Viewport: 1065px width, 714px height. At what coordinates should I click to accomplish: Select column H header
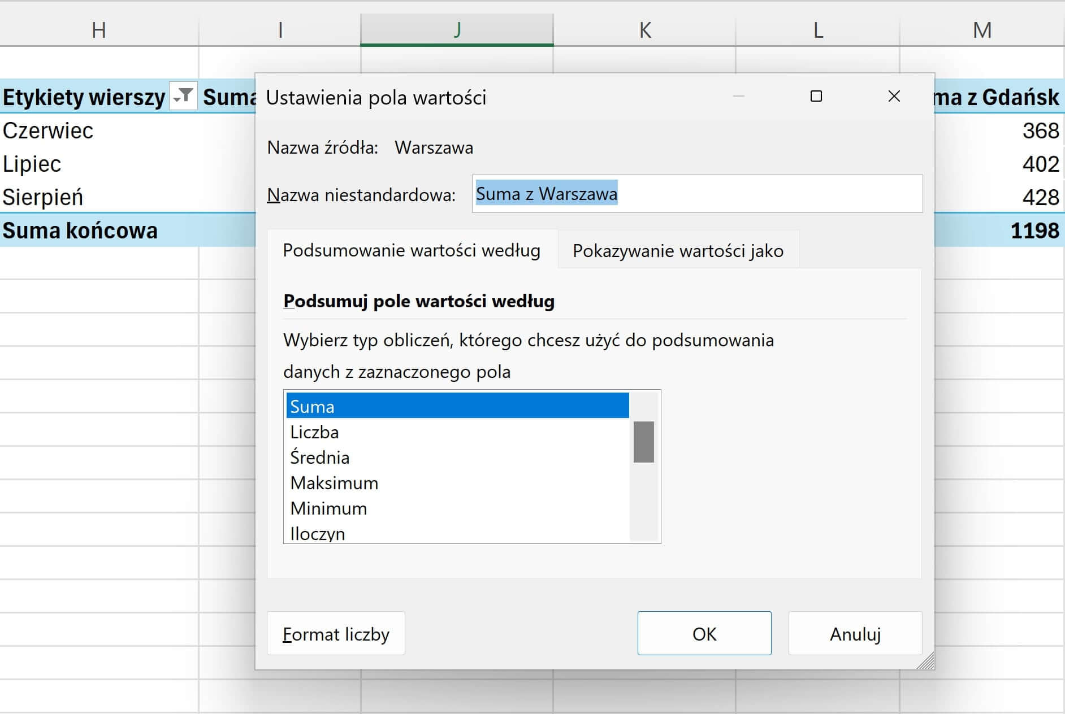pyautogui.click(x=99, y=30)
